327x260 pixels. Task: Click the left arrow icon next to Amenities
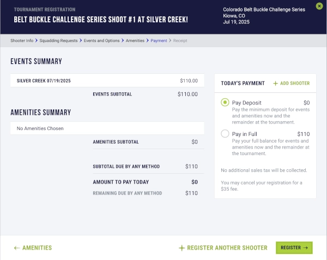click(x=17, y=248)
